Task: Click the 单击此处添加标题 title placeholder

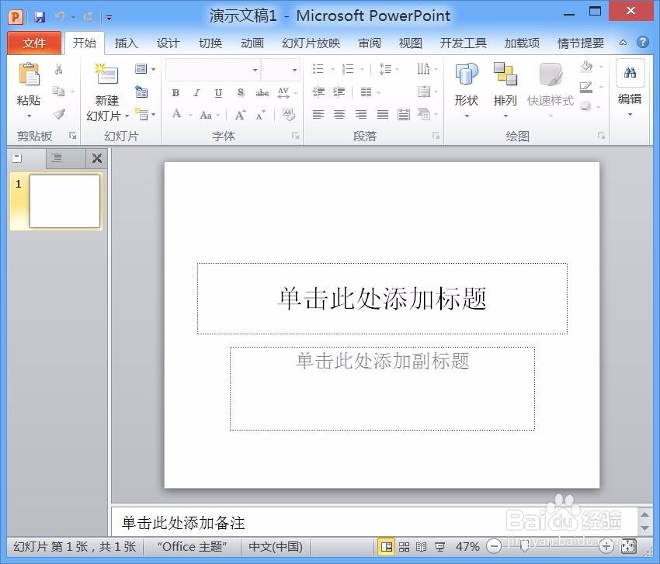Action: pos(382,299)
